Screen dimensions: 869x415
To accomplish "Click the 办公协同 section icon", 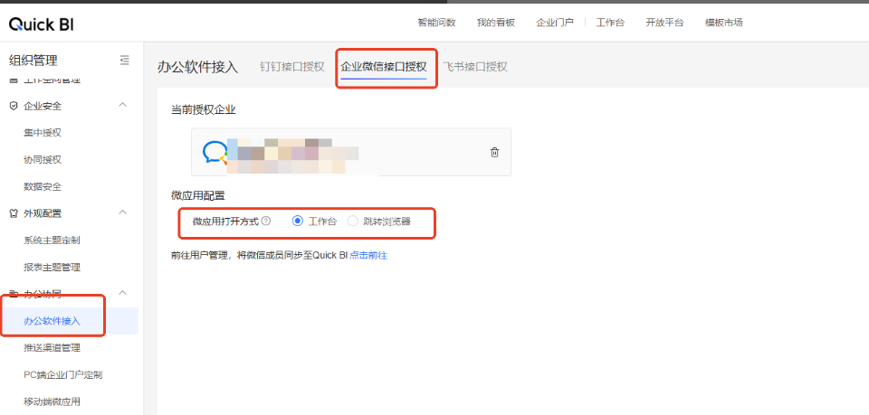I will click(x=13, y=294).
